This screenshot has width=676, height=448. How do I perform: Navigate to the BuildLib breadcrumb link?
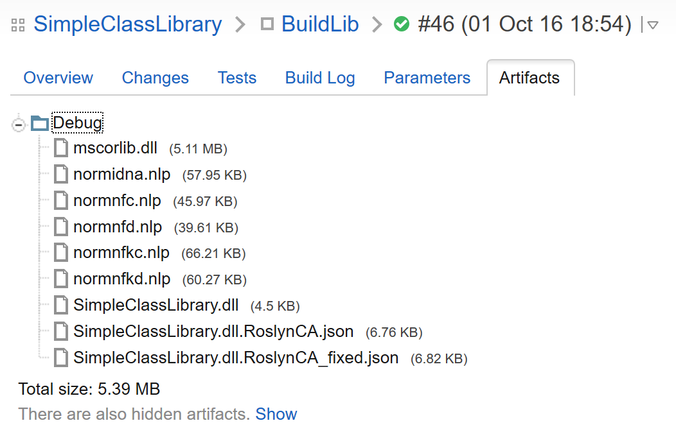point(320,24)
